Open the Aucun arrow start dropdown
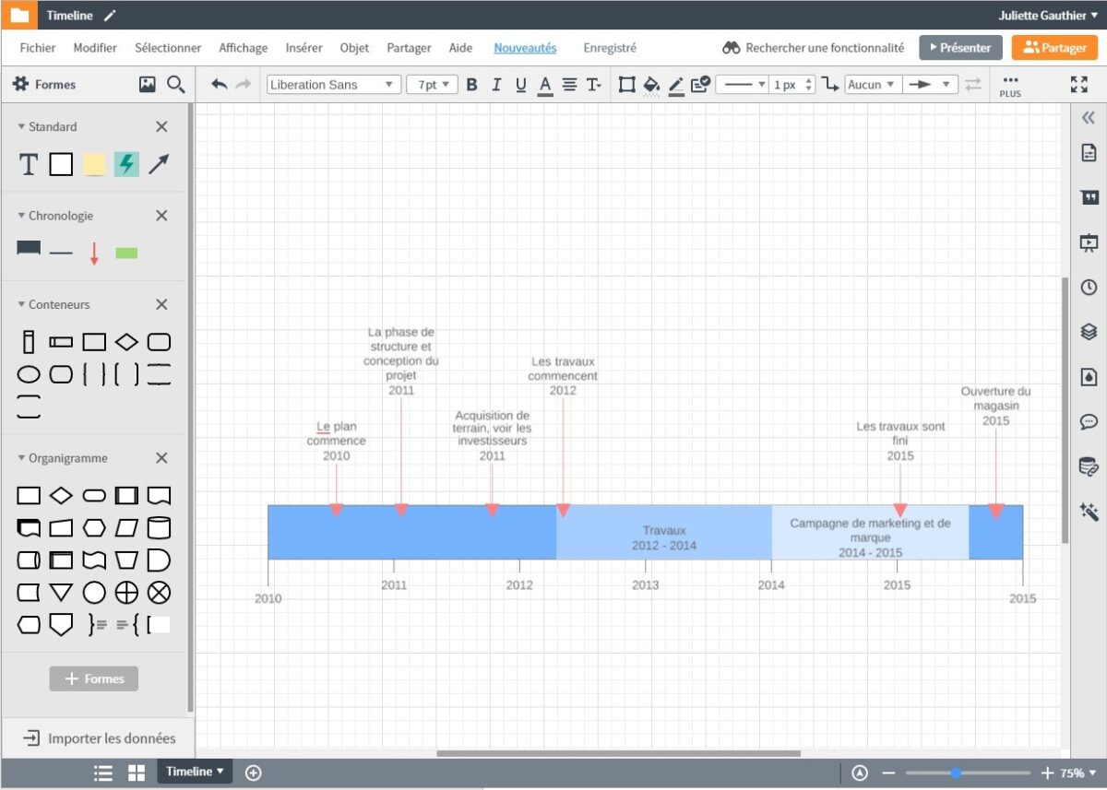1107x790 pixels. tap(872, 84)
